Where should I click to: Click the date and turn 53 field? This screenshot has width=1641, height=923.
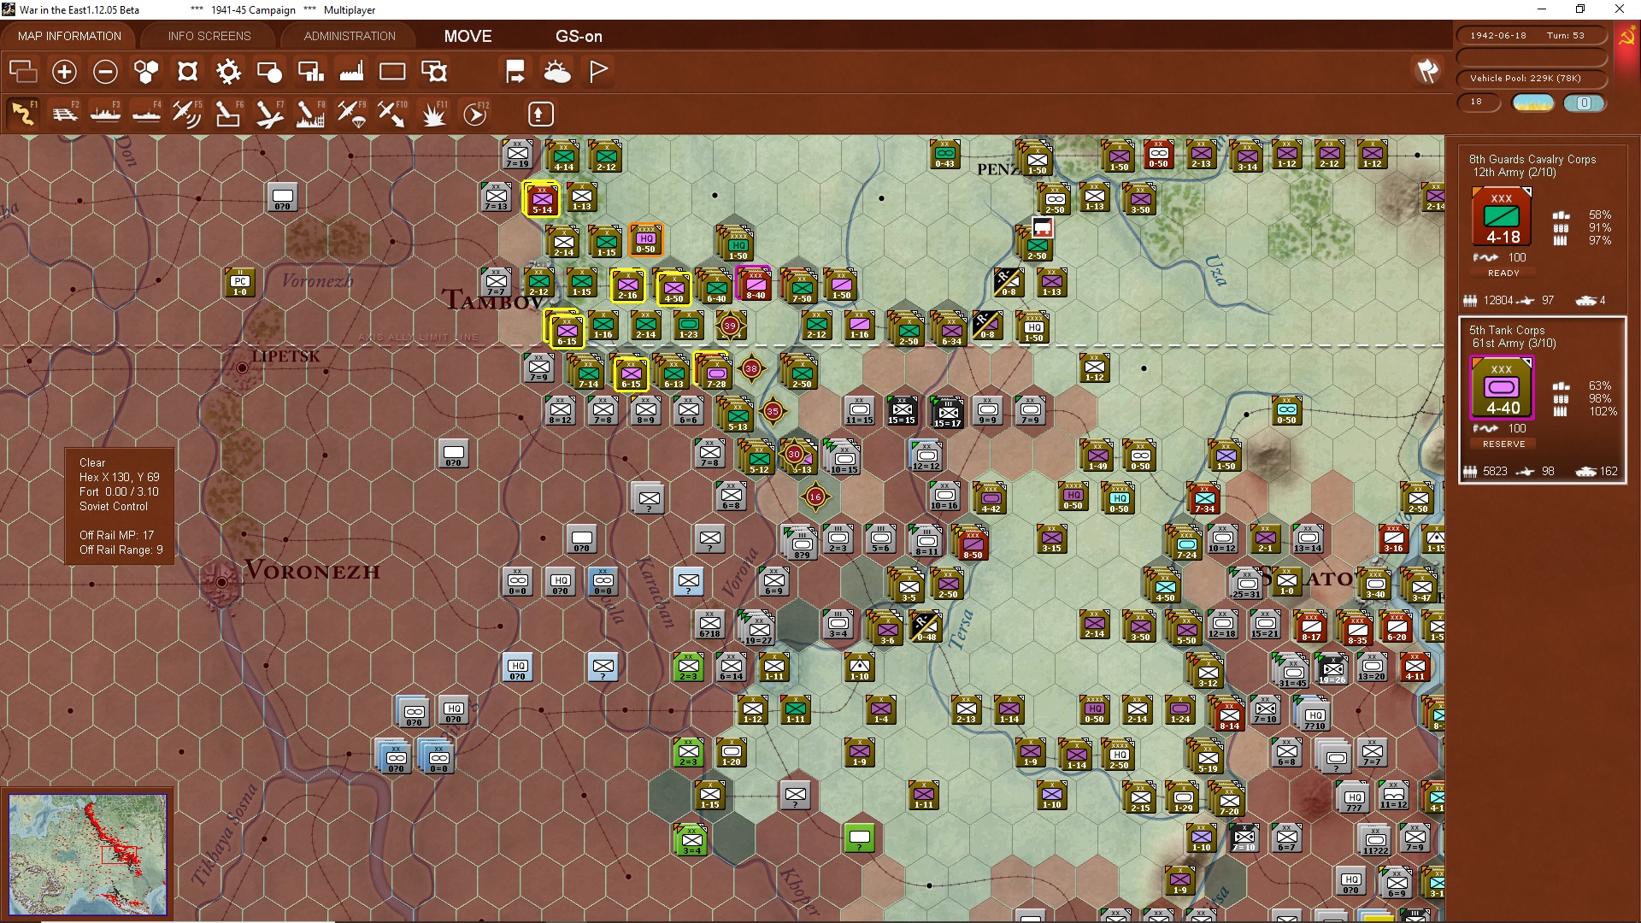[1531, 36]
